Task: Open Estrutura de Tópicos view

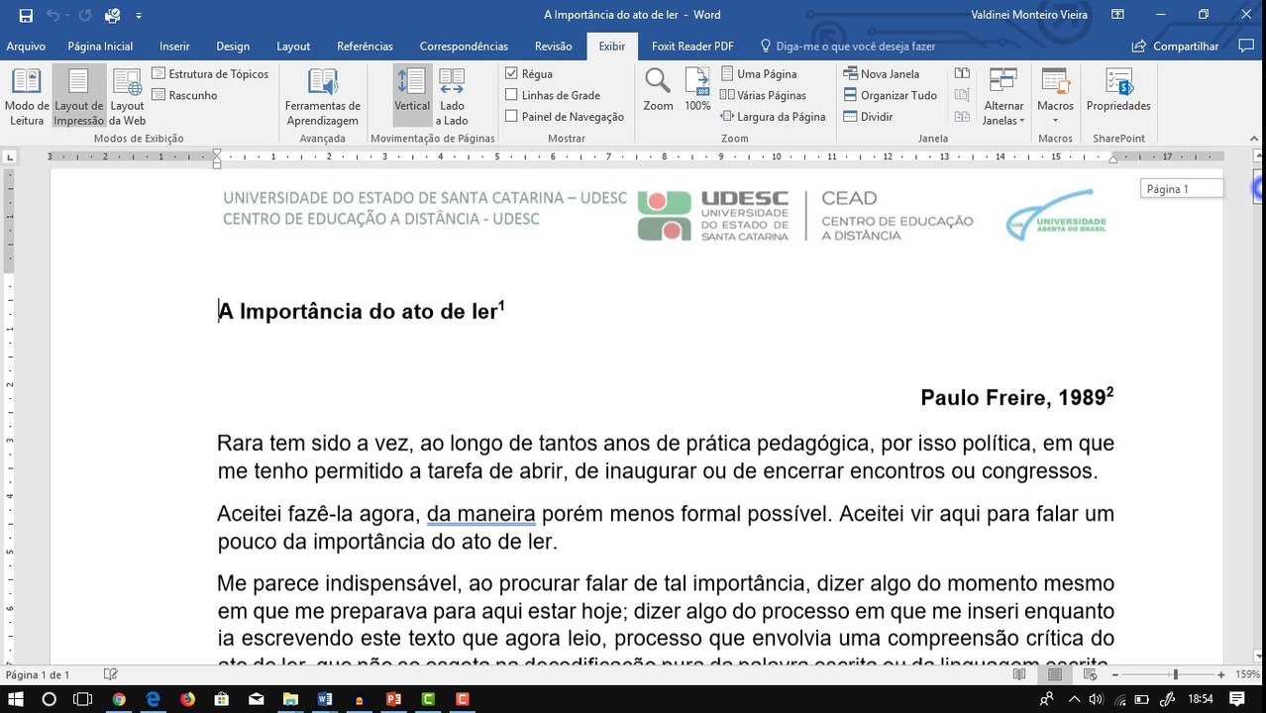Action: pyautogui.click(x=210, y=74)
